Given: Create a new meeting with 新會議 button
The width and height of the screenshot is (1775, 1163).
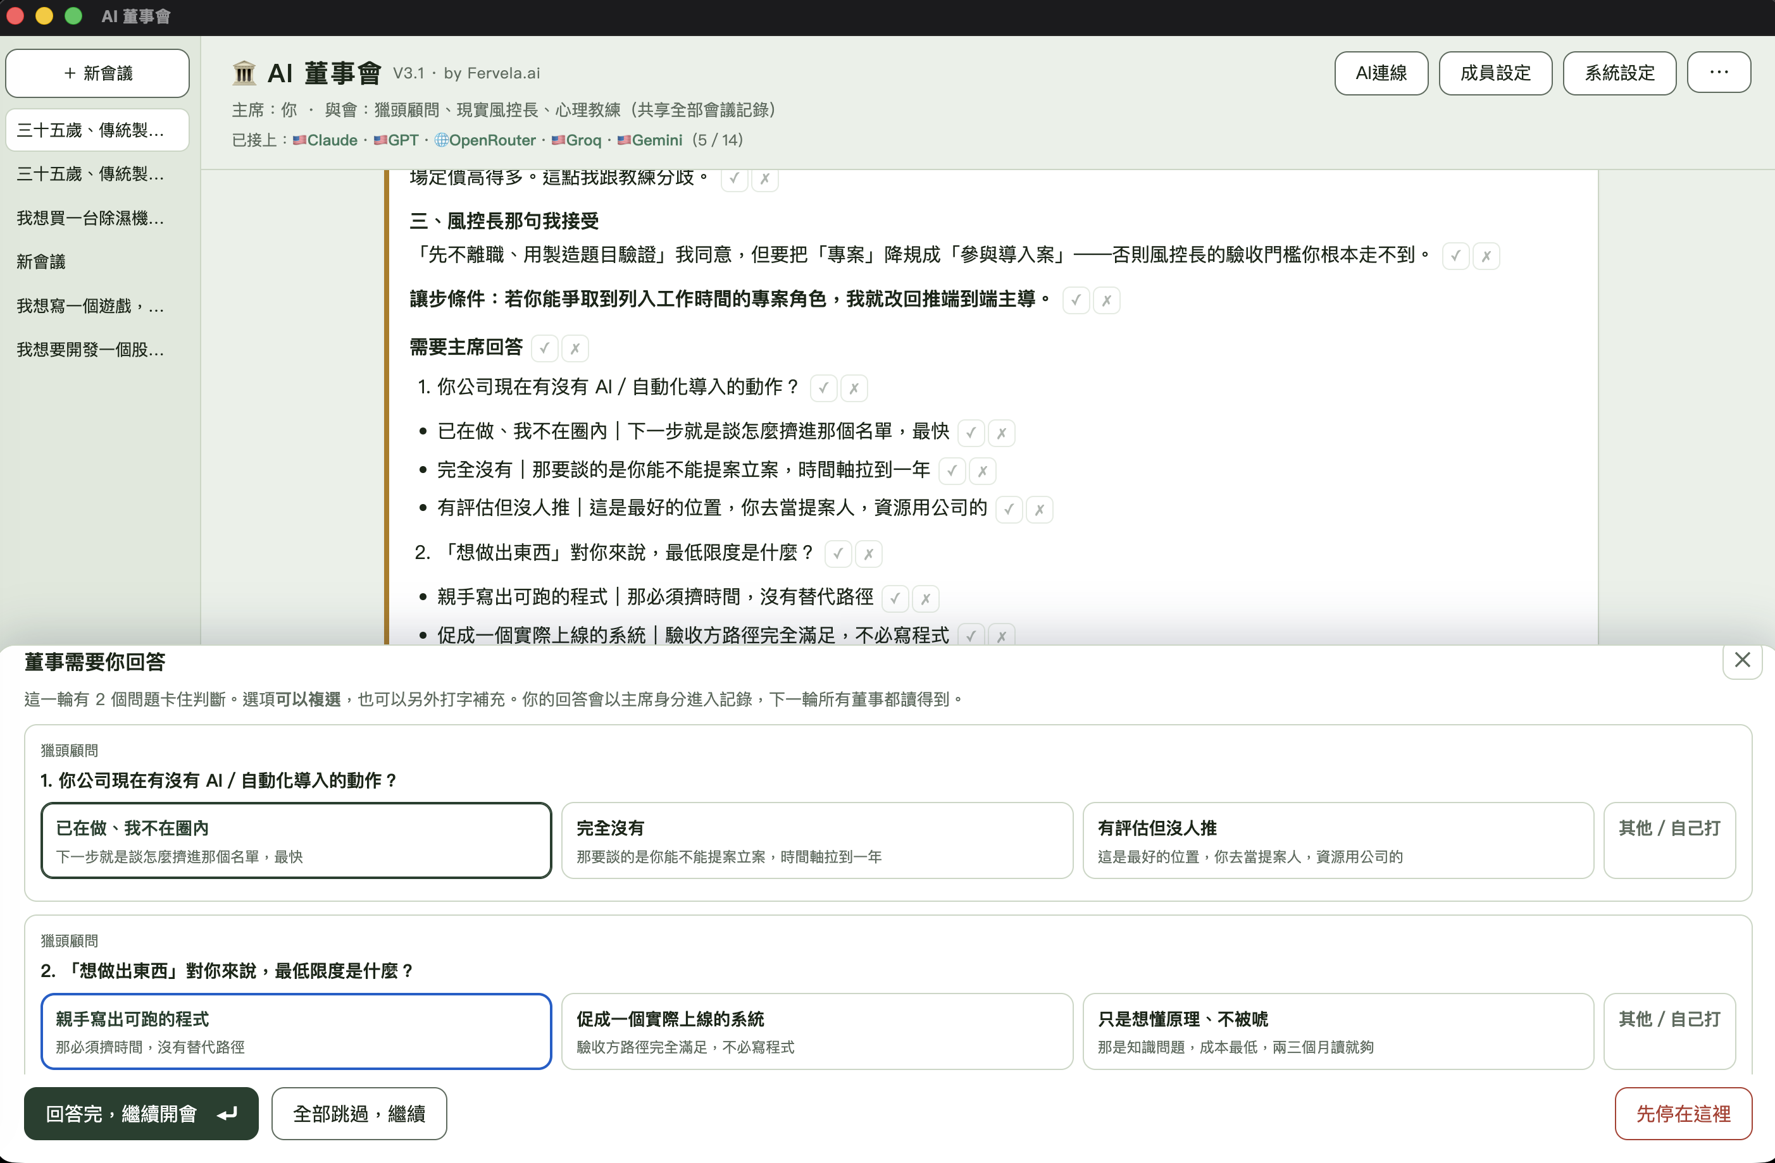Looking at the screenshot, I should (x=97, y=73).
